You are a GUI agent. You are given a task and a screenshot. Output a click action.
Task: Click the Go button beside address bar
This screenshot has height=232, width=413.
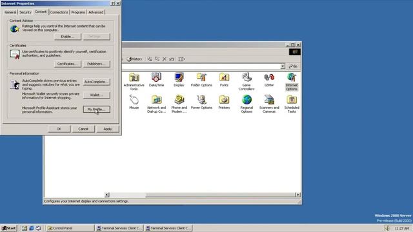coord(293,66)
